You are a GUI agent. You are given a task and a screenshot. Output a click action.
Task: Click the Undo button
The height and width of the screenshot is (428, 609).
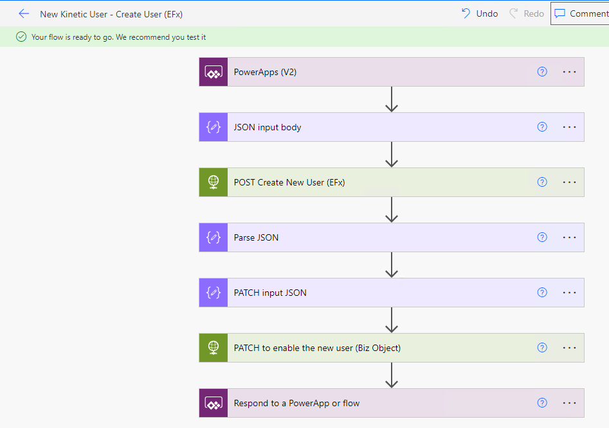pos(480,13)
